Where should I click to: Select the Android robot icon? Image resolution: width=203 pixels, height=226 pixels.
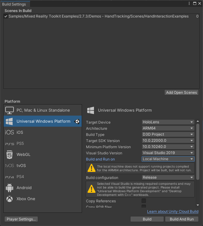tap(10, 188)
